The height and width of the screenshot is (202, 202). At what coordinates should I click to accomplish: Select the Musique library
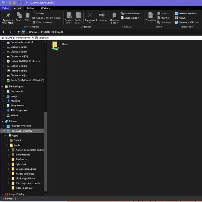tap(15, 101)
